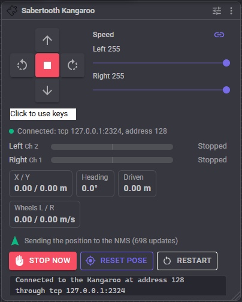
Task: Click the Left Ch 2 motor bar
Action: click(112, 147)
